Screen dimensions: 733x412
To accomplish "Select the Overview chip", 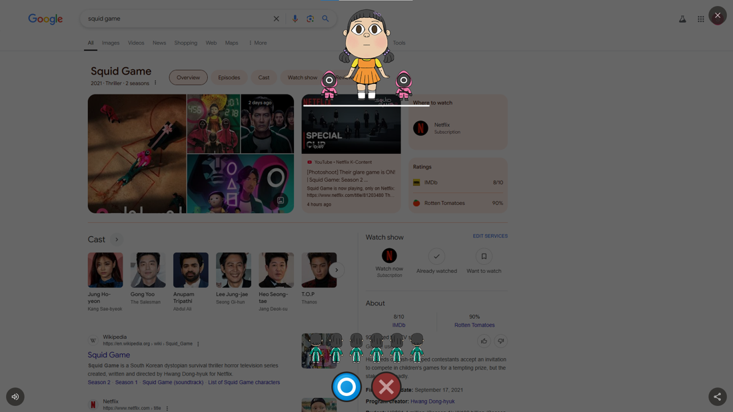I will (189, 78).
